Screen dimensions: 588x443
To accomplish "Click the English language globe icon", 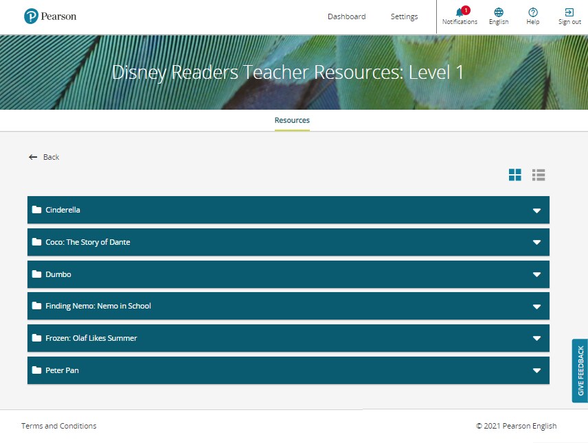I will click(499, 12).
